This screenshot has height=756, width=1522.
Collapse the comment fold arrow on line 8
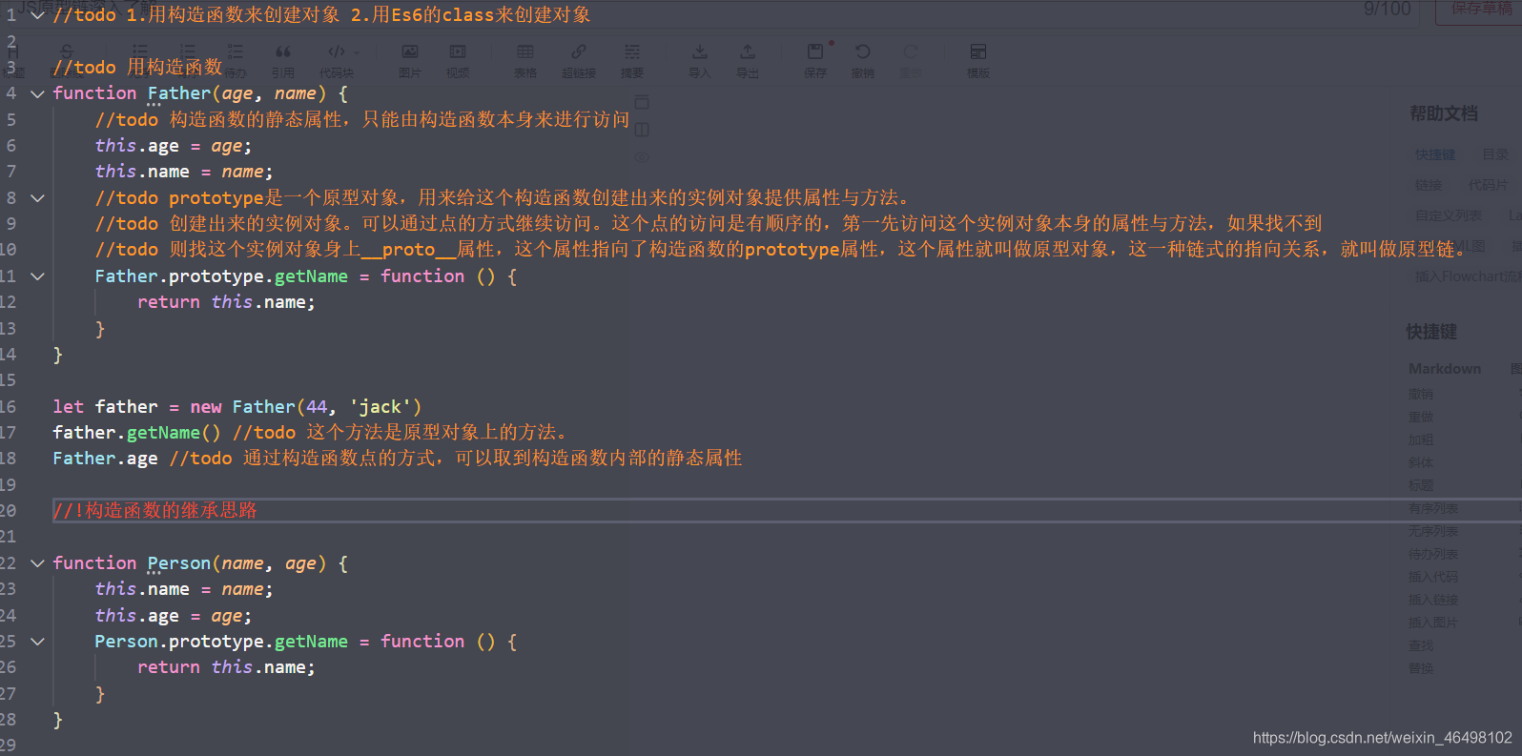(x=37, y=198)
